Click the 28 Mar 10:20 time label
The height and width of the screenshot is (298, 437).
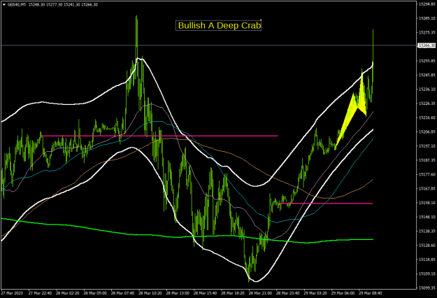point(150,293)
